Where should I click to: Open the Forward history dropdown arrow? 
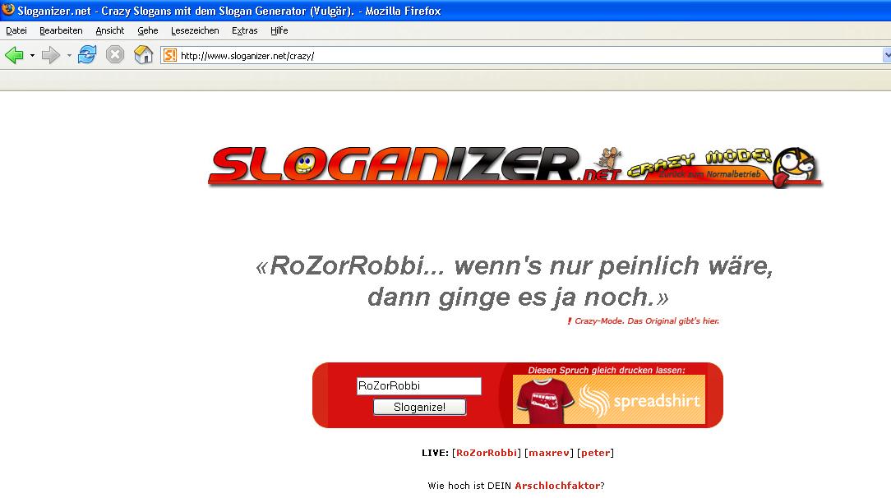(x=69, y=56)
